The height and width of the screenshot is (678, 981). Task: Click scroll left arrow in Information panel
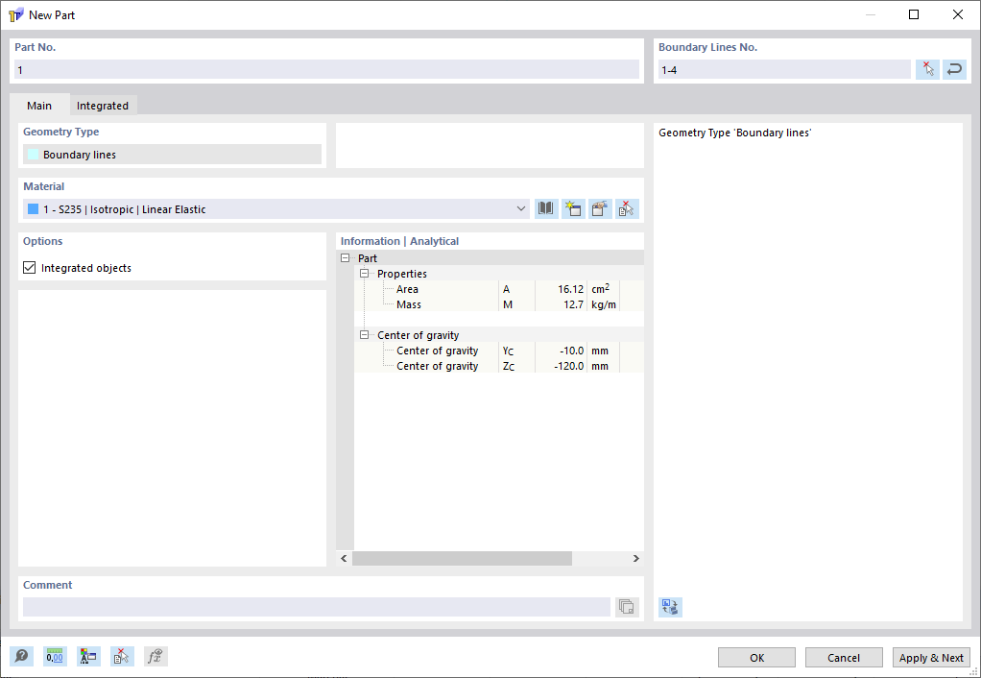[x=344, y=558]
